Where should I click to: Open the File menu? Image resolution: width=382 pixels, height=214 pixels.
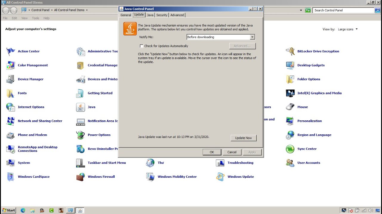5,18
